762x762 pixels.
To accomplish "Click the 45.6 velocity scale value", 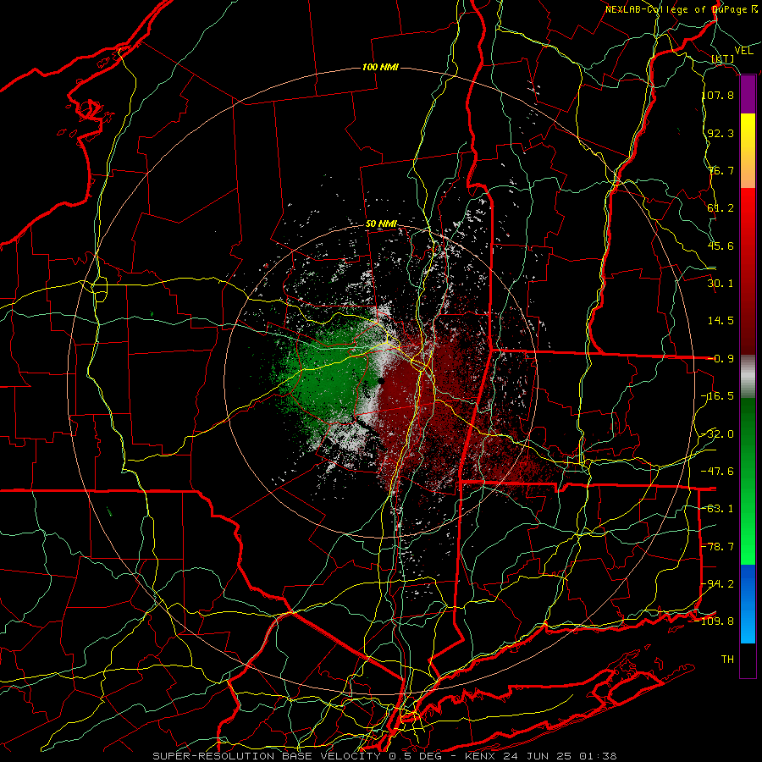I will (x=721, y=246).
